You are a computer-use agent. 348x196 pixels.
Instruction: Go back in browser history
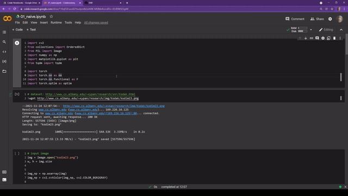click(4, 9)
